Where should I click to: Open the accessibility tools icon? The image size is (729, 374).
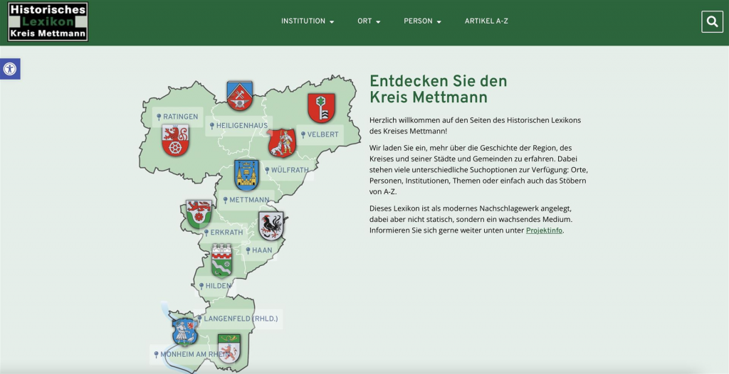click(10, 69)
